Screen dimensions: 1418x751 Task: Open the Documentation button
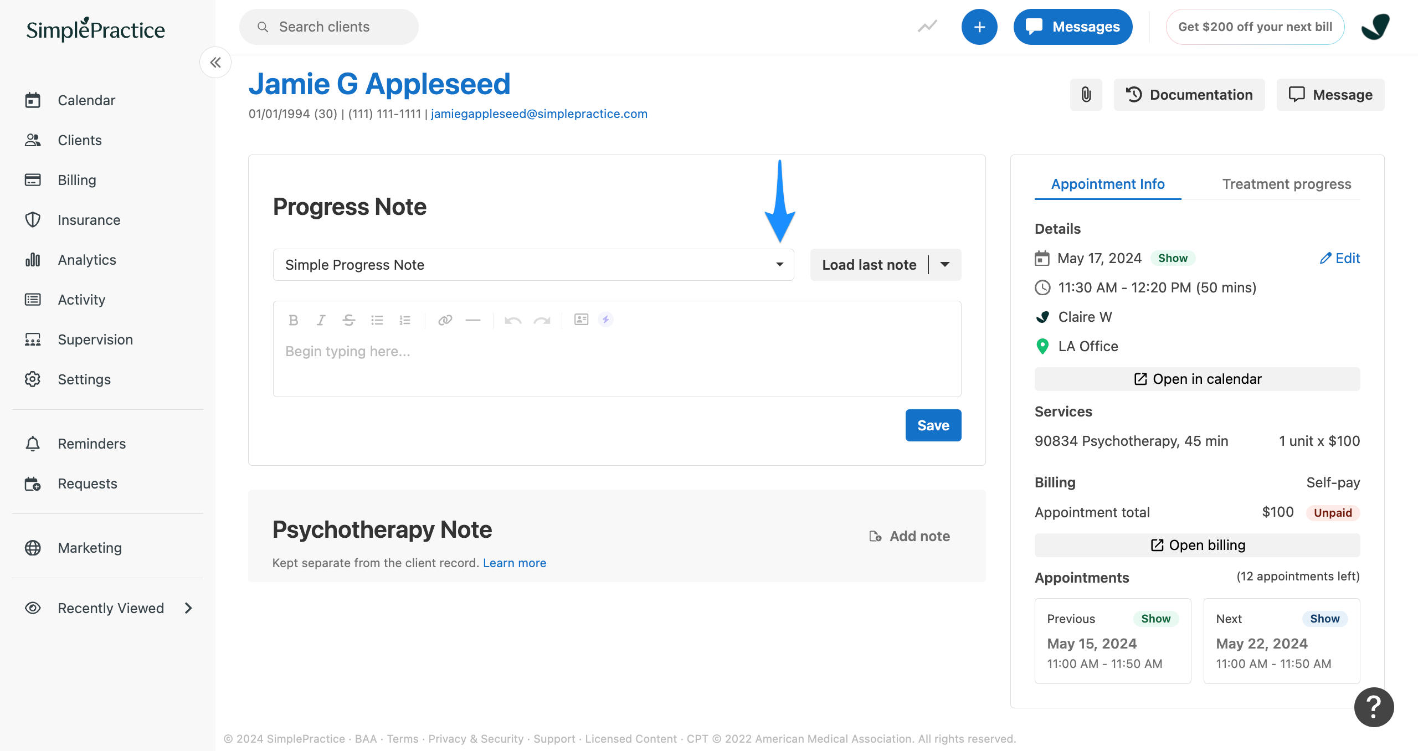point(1189,95)
